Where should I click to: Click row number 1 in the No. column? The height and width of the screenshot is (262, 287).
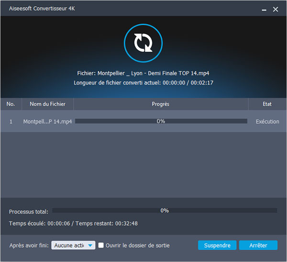11,121
